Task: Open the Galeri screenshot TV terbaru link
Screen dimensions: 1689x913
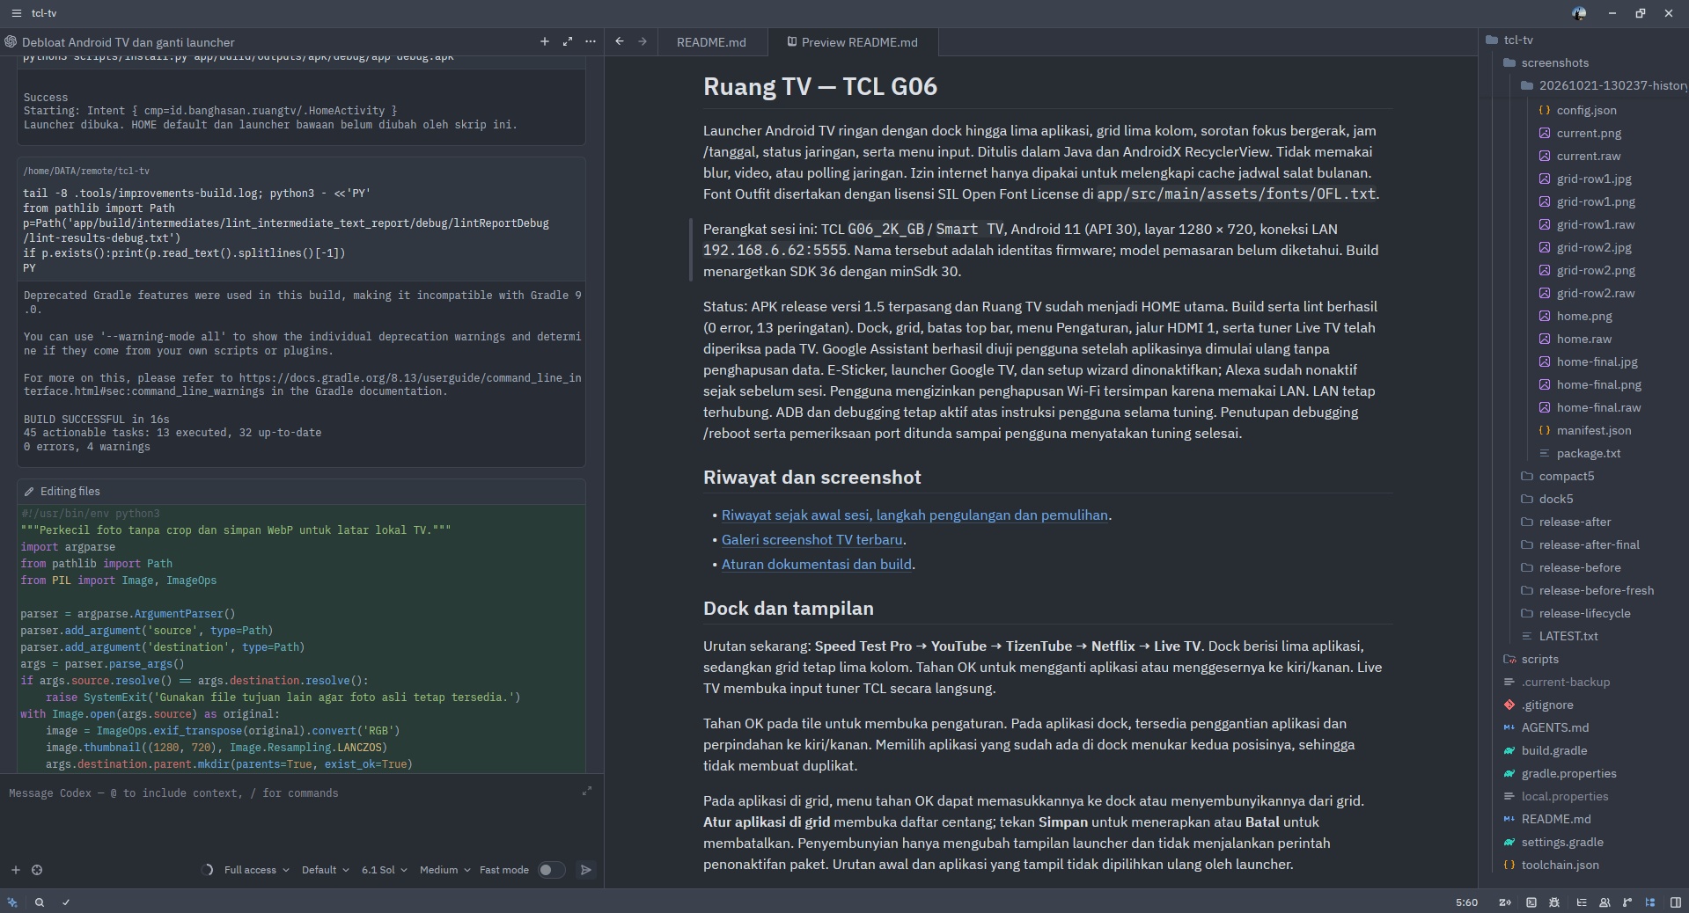Action: click(811, 539)
